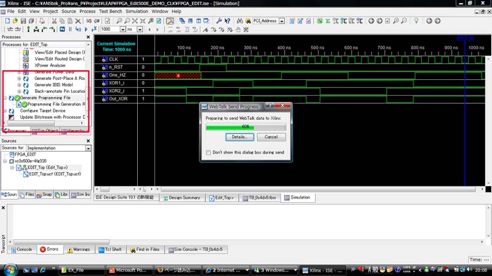Select the Out_XOR signal row
This screenshot has width=492, height=276.
[x=119, y=99]
